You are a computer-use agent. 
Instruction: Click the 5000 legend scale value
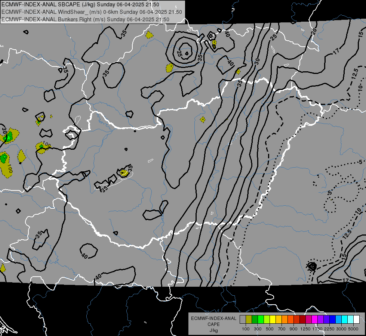tap(353, 329)
